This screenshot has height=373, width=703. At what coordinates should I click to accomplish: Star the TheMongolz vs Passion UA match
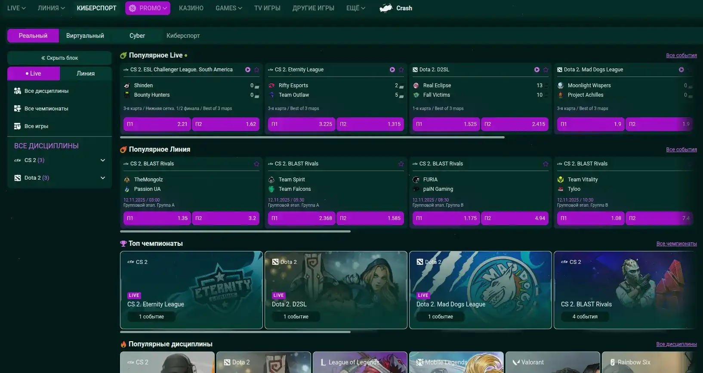tap(256, 164)
